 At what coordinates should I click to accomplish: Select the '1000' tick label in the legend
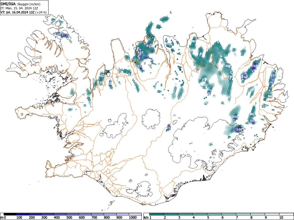point(133,217)
